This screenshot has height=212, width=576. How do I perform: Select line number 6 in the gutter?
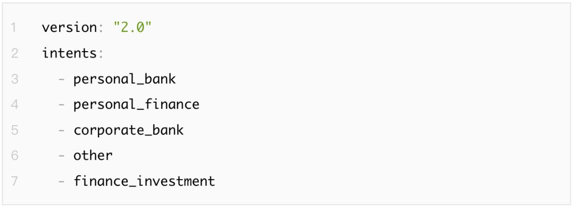pos(14,156)
